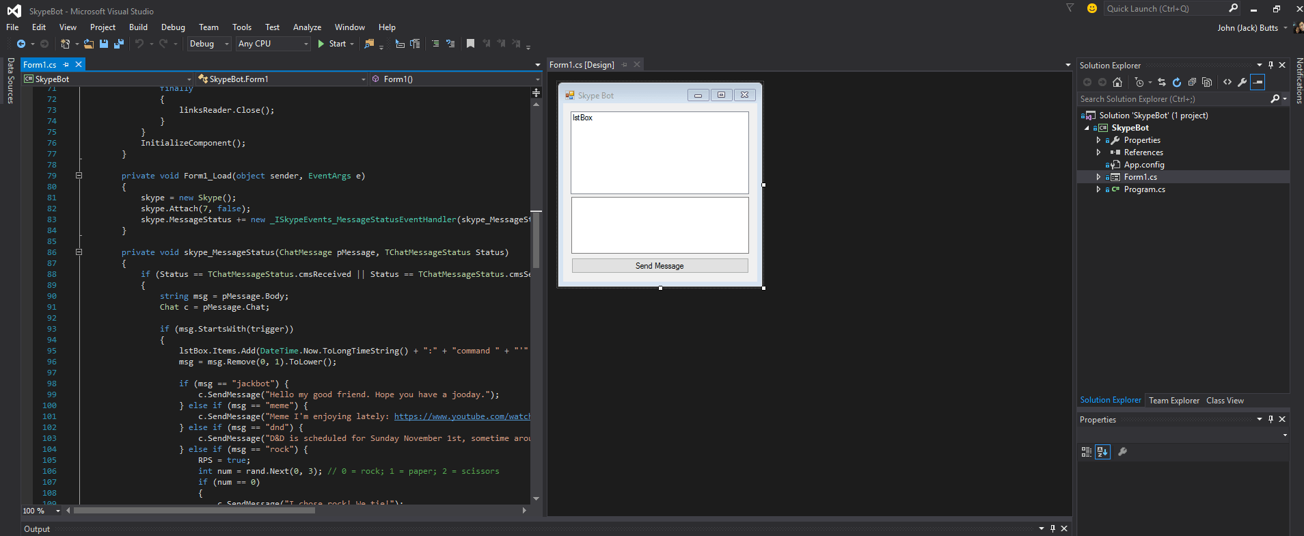Viewport: 1304px width, 536px height.
Task: Pin the Form1.cs tab
Action: [66, 64]
